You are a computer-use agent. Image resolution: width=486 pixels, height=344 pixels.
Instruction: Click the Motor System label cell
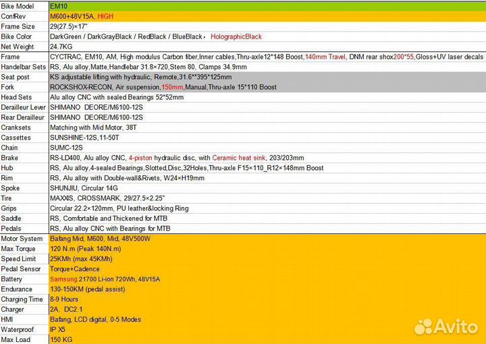(x=24, y=239)
